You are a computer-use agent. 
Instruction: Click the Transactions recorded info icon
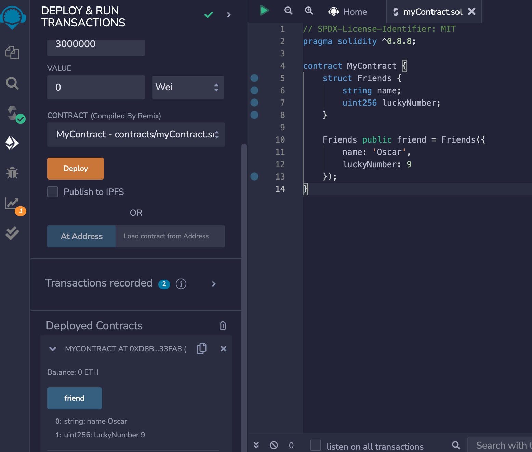pyautogui.click(x=181, y=284)
